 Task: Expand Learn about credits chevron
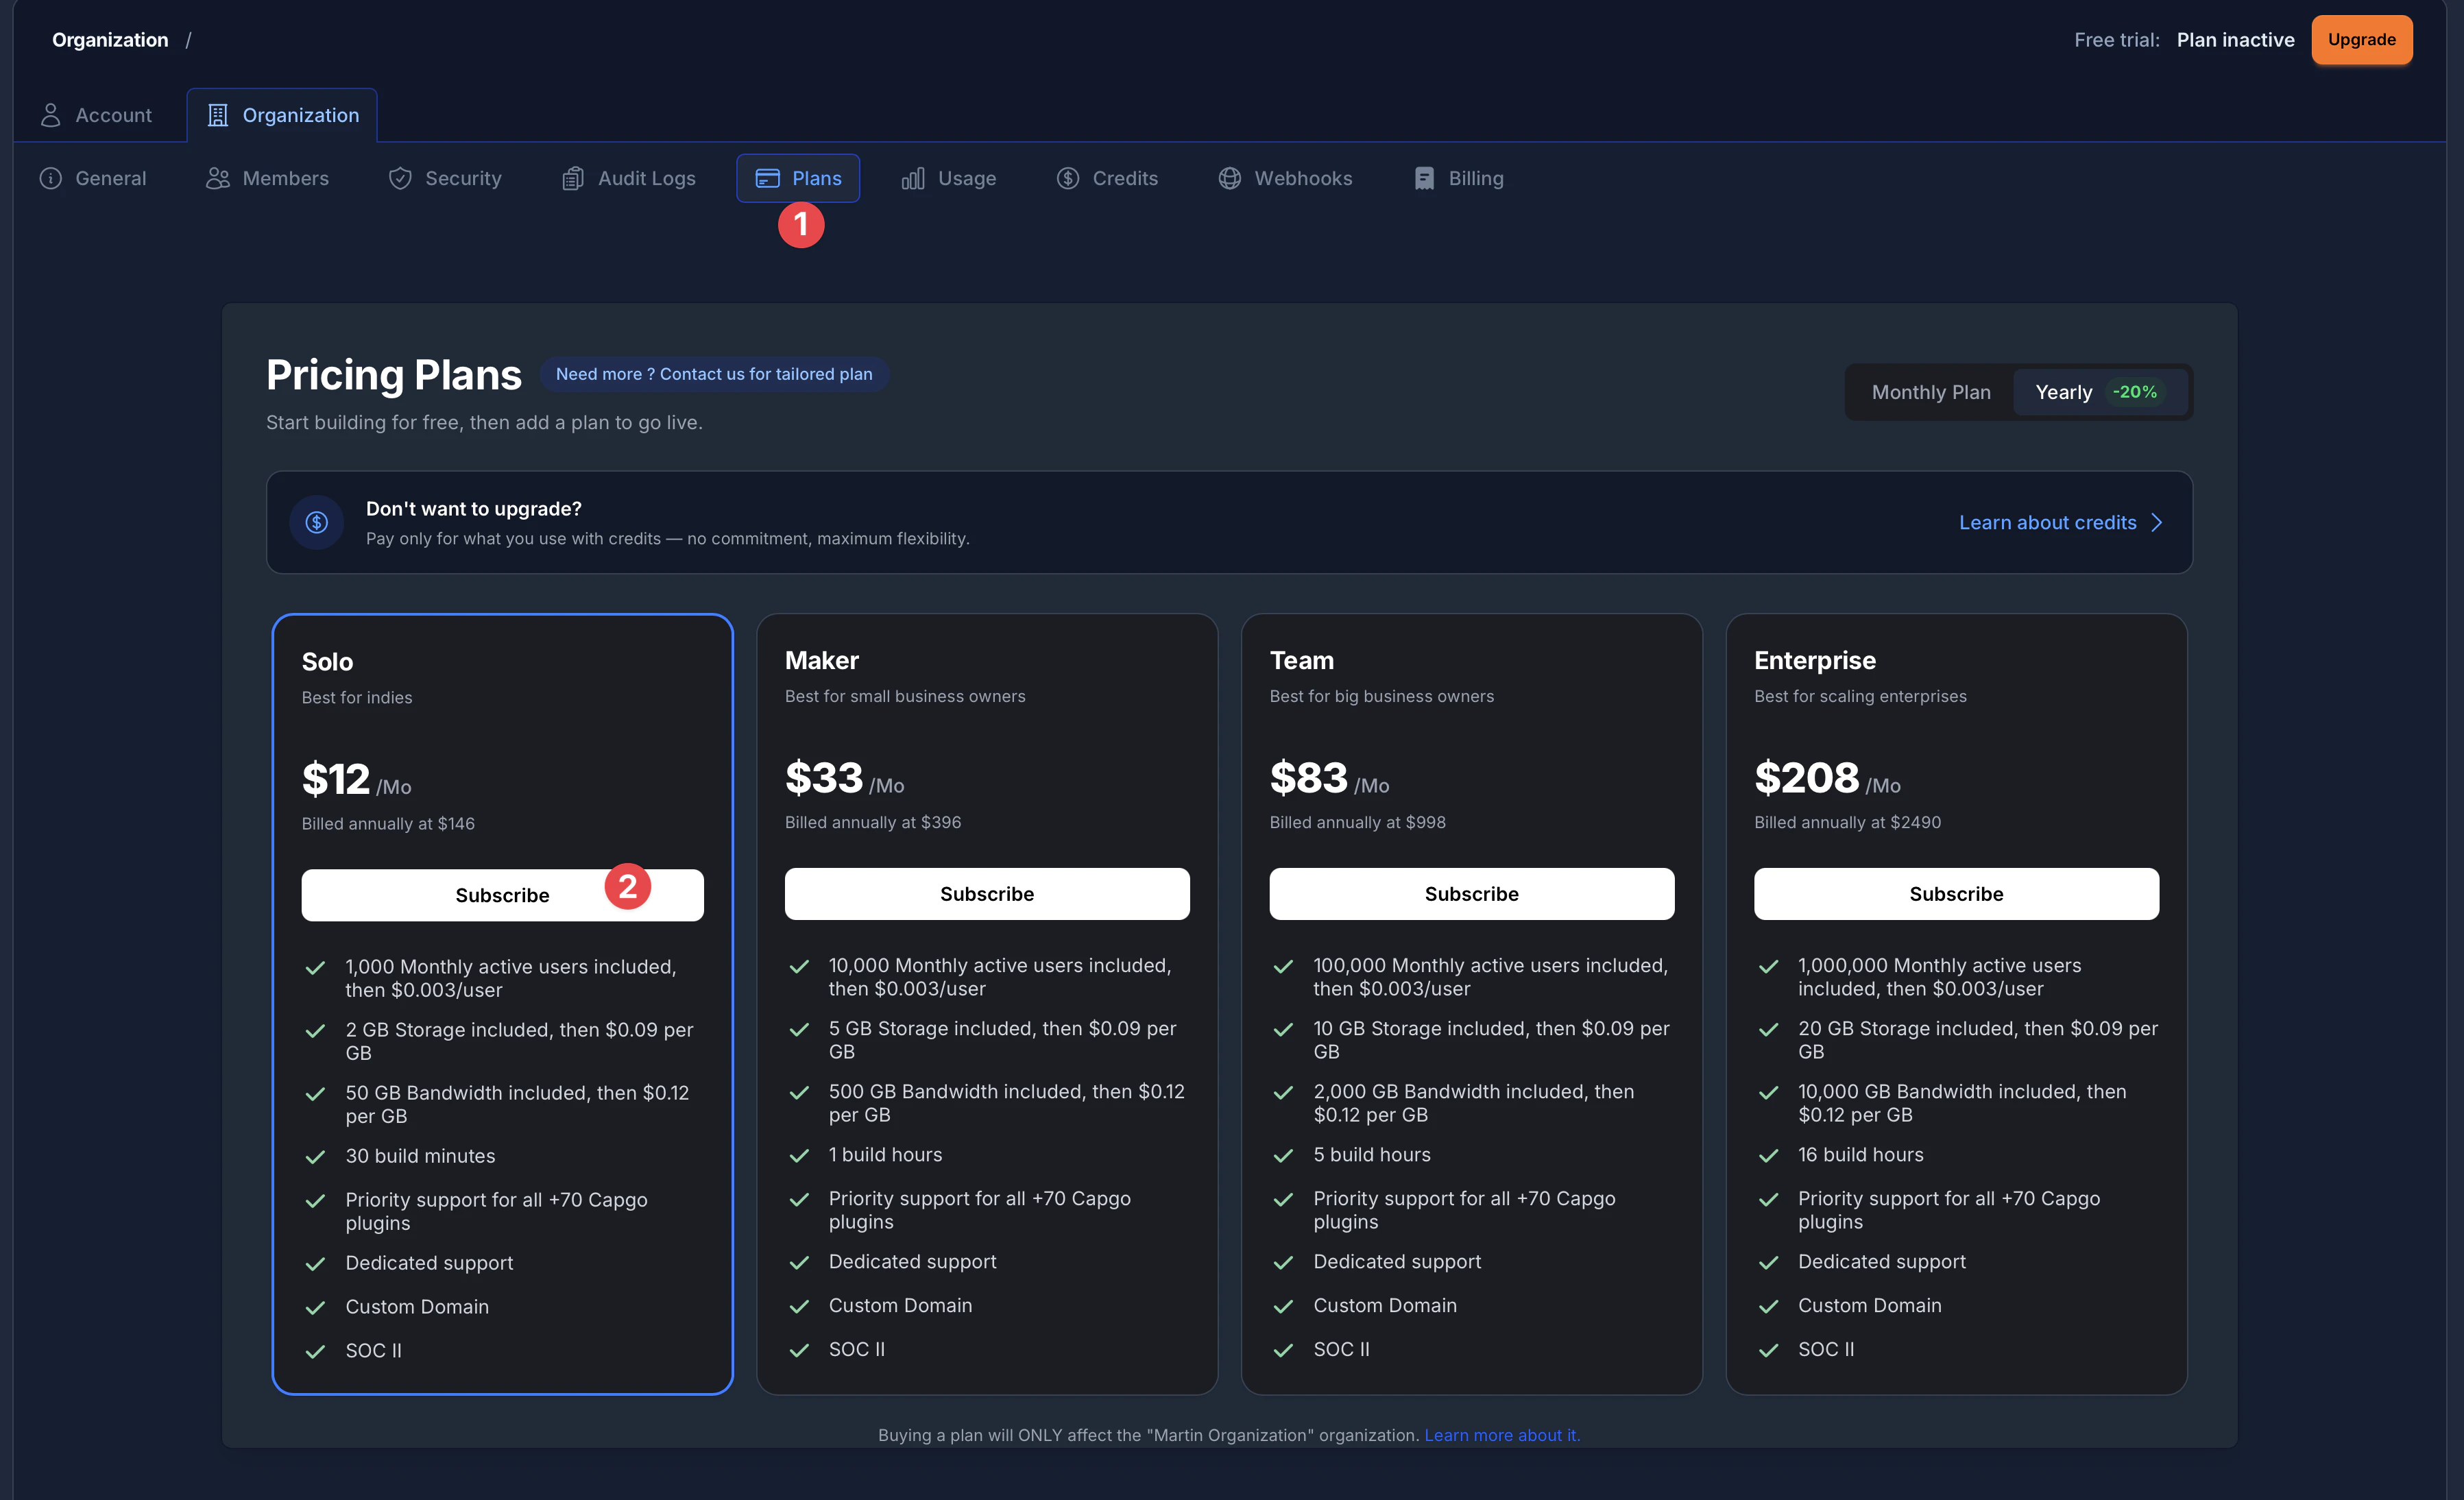[2157, 522]
